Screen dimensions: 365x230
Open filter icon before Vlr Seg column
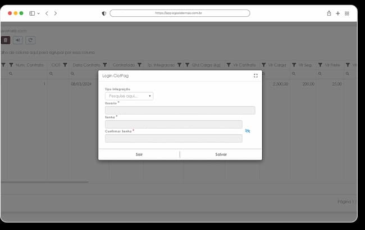[x=294, y=65]
